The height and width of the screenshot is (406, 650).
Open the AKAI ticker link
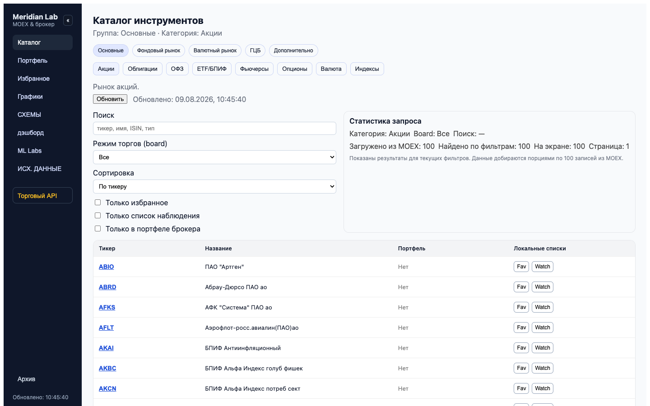106,348
